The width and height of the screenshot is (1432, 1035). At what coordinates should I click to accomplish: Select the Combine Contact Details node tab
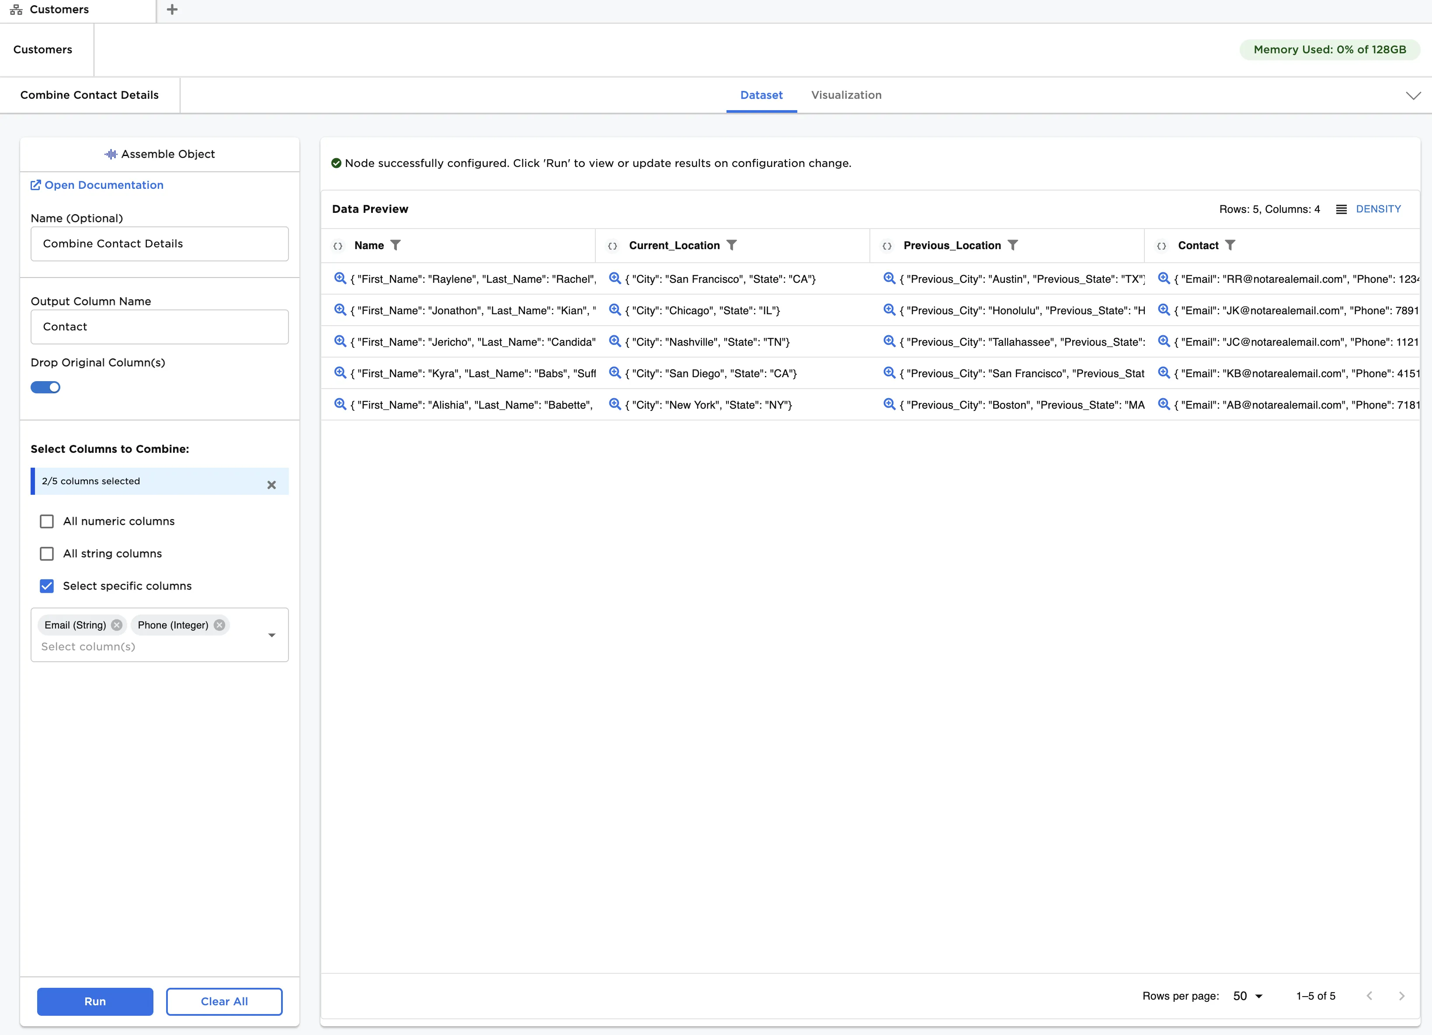point(90,95)
